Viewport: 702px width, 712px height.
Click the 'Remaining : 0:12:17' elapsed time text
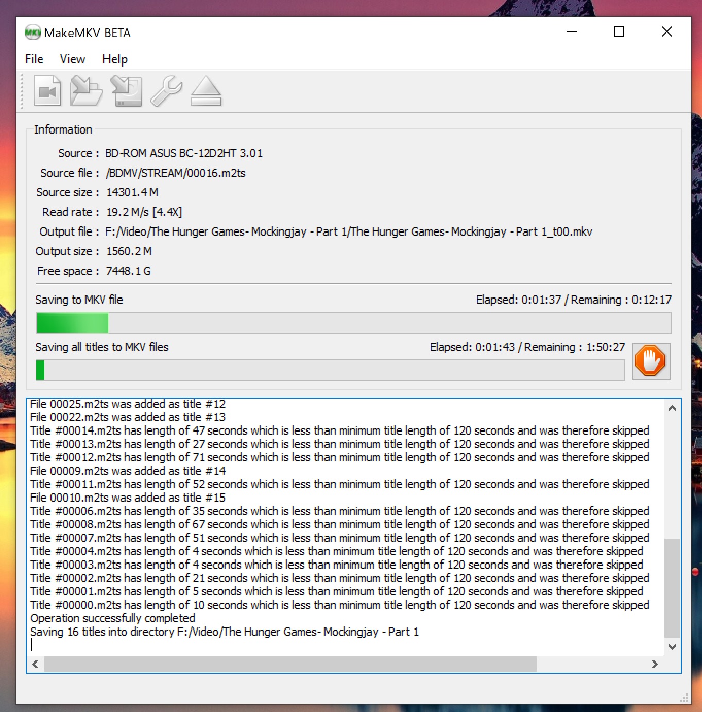(574, 300)
